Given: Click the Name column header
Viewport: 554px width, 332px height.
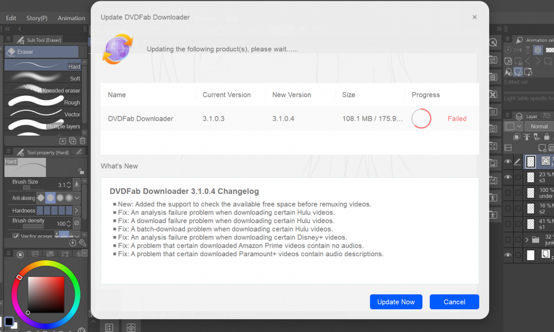Looking at the screenshot, I should coord(117,95).
